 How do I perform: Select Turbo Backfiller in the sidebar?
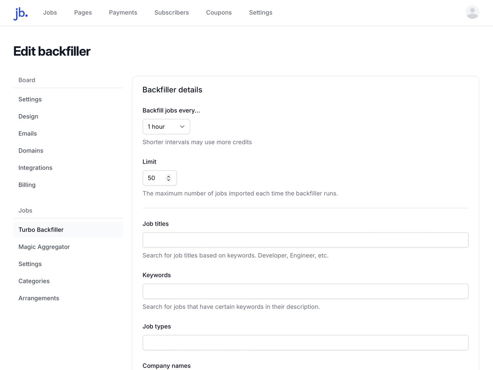(41, 230)
